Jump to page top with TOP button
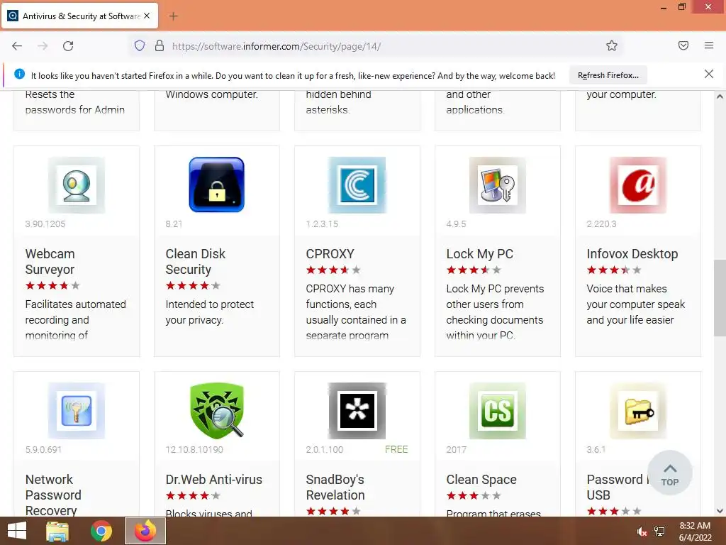This screenshot has height=545, width=726. tap(670, 473)
